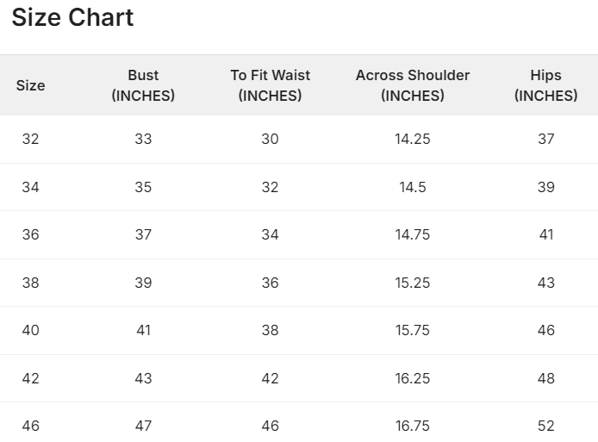The image size is (598, 442).
Task: Select size 34 in the Size column
Action: click(30, 187)
